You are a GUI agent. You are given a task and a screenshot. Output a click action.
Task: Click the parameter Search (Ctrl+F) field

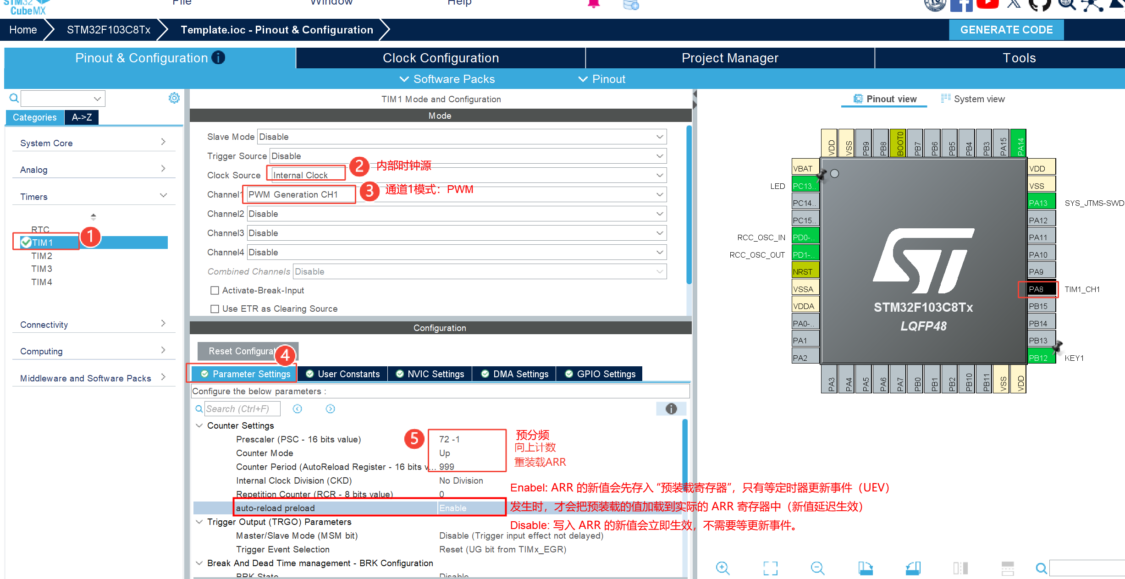point(242,409)
